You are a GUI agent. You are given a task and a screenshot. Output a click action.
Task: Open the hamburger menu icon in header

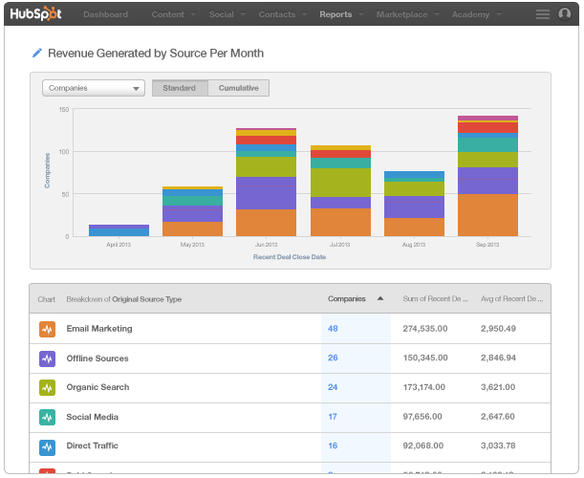[x=543, y=14]
